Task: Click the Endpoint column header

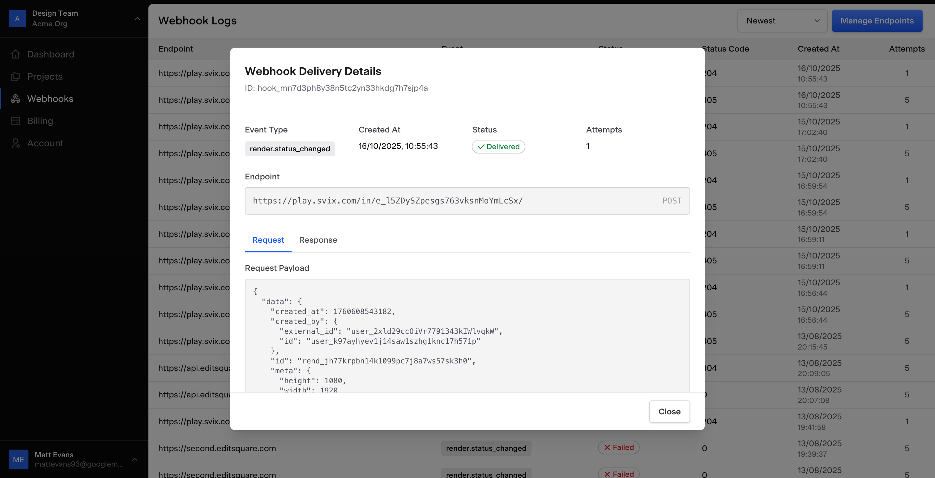Action: point(175,48)
